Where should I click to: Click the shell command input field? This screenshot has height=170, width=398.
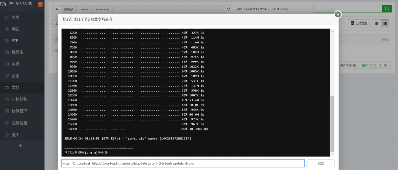pyautogui.click(x=183, y=163)
